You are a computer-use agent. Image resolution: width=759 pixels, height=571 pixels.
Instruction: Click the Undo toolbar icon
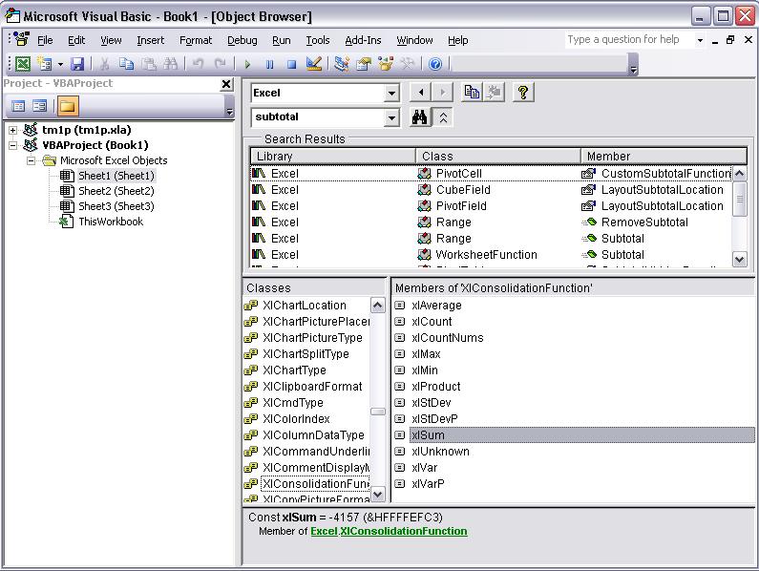click(198, 63)
